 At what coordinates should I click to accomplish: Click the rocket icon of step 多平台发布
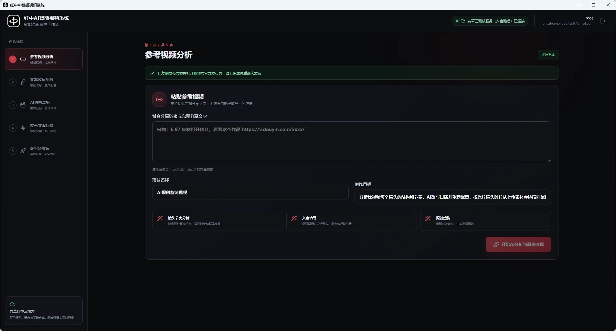click(23, 151)
